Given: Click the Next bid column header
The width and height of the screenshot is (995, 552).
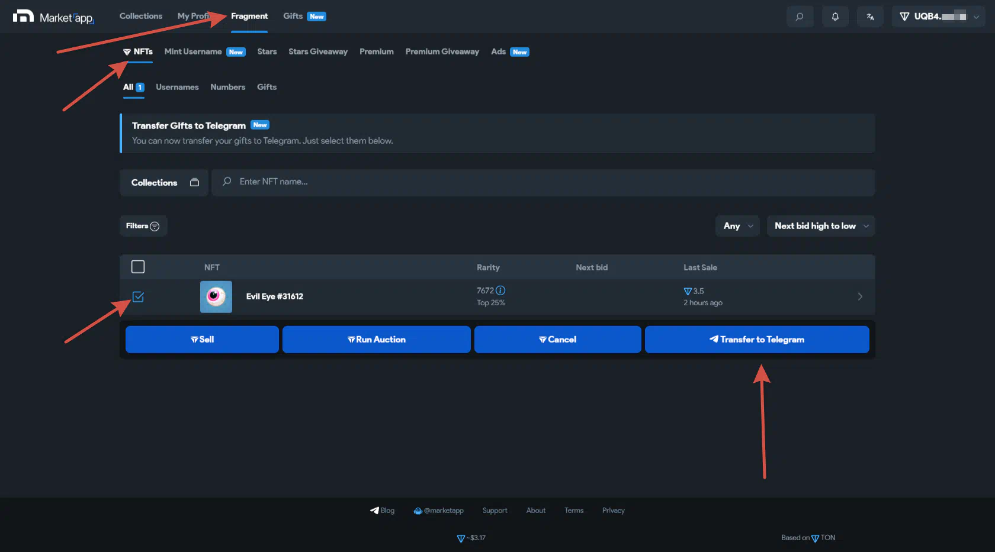Looking at the screenshot, I should click(592, 267).
